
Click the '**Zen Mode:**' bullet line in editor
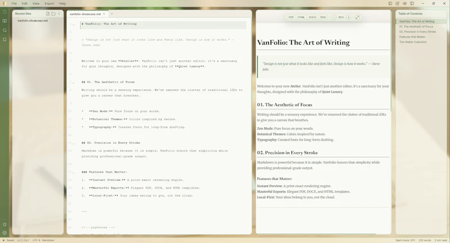121,111
